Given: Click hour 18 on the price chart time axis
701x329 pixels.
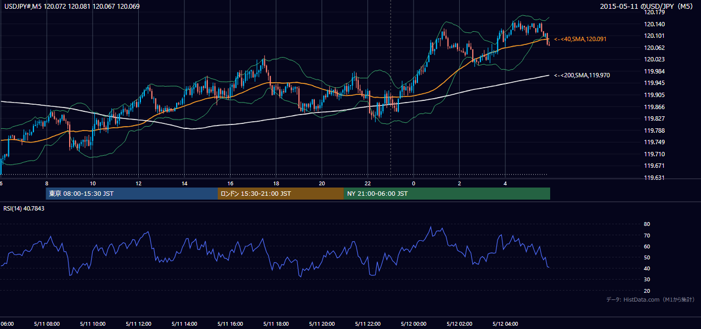Looking at the screenshot, I should (x=276, y=183).
